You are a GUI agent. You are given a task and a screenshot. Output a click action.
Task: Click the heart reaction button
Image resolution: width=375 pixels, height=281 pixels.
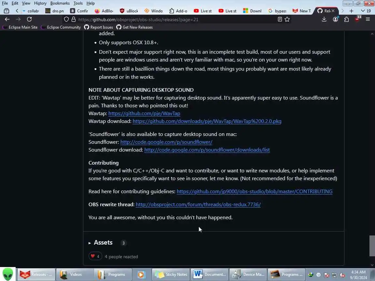click(x=95, y=256)
